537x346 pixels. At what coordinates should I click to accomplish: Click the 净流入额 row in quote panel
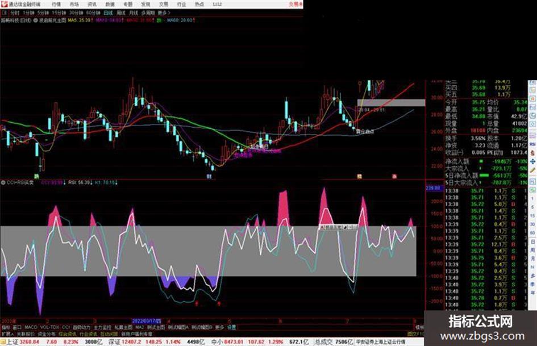[486, 161]
